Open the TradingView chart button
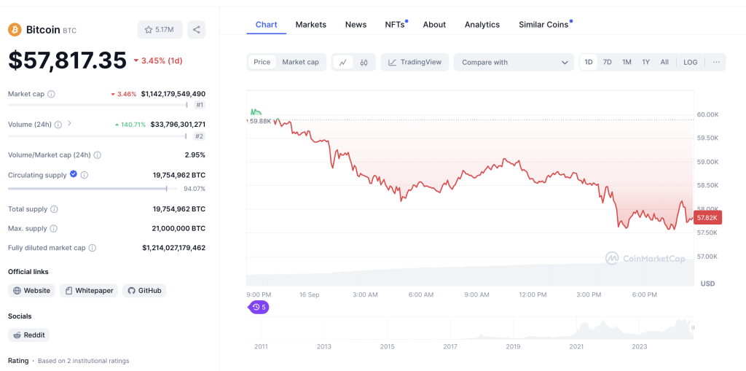 pyautogui.click(x=415, y=63)
